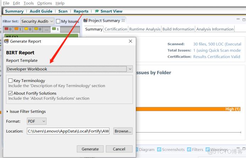Select the red critical issues tab
Viewport: 246px width, 158px height.
coord(8,29)
